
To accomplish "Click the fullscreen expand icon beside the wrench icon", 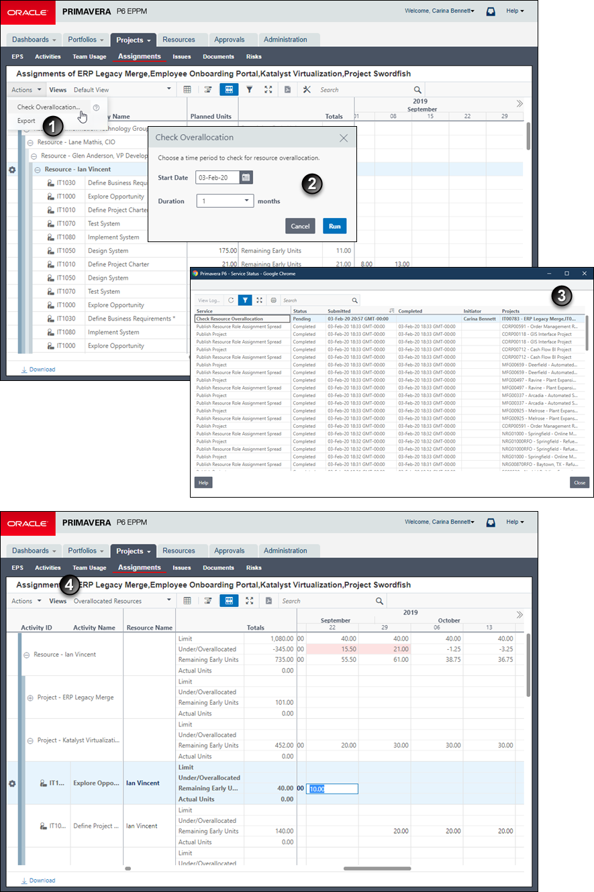I will pos(268,89).
